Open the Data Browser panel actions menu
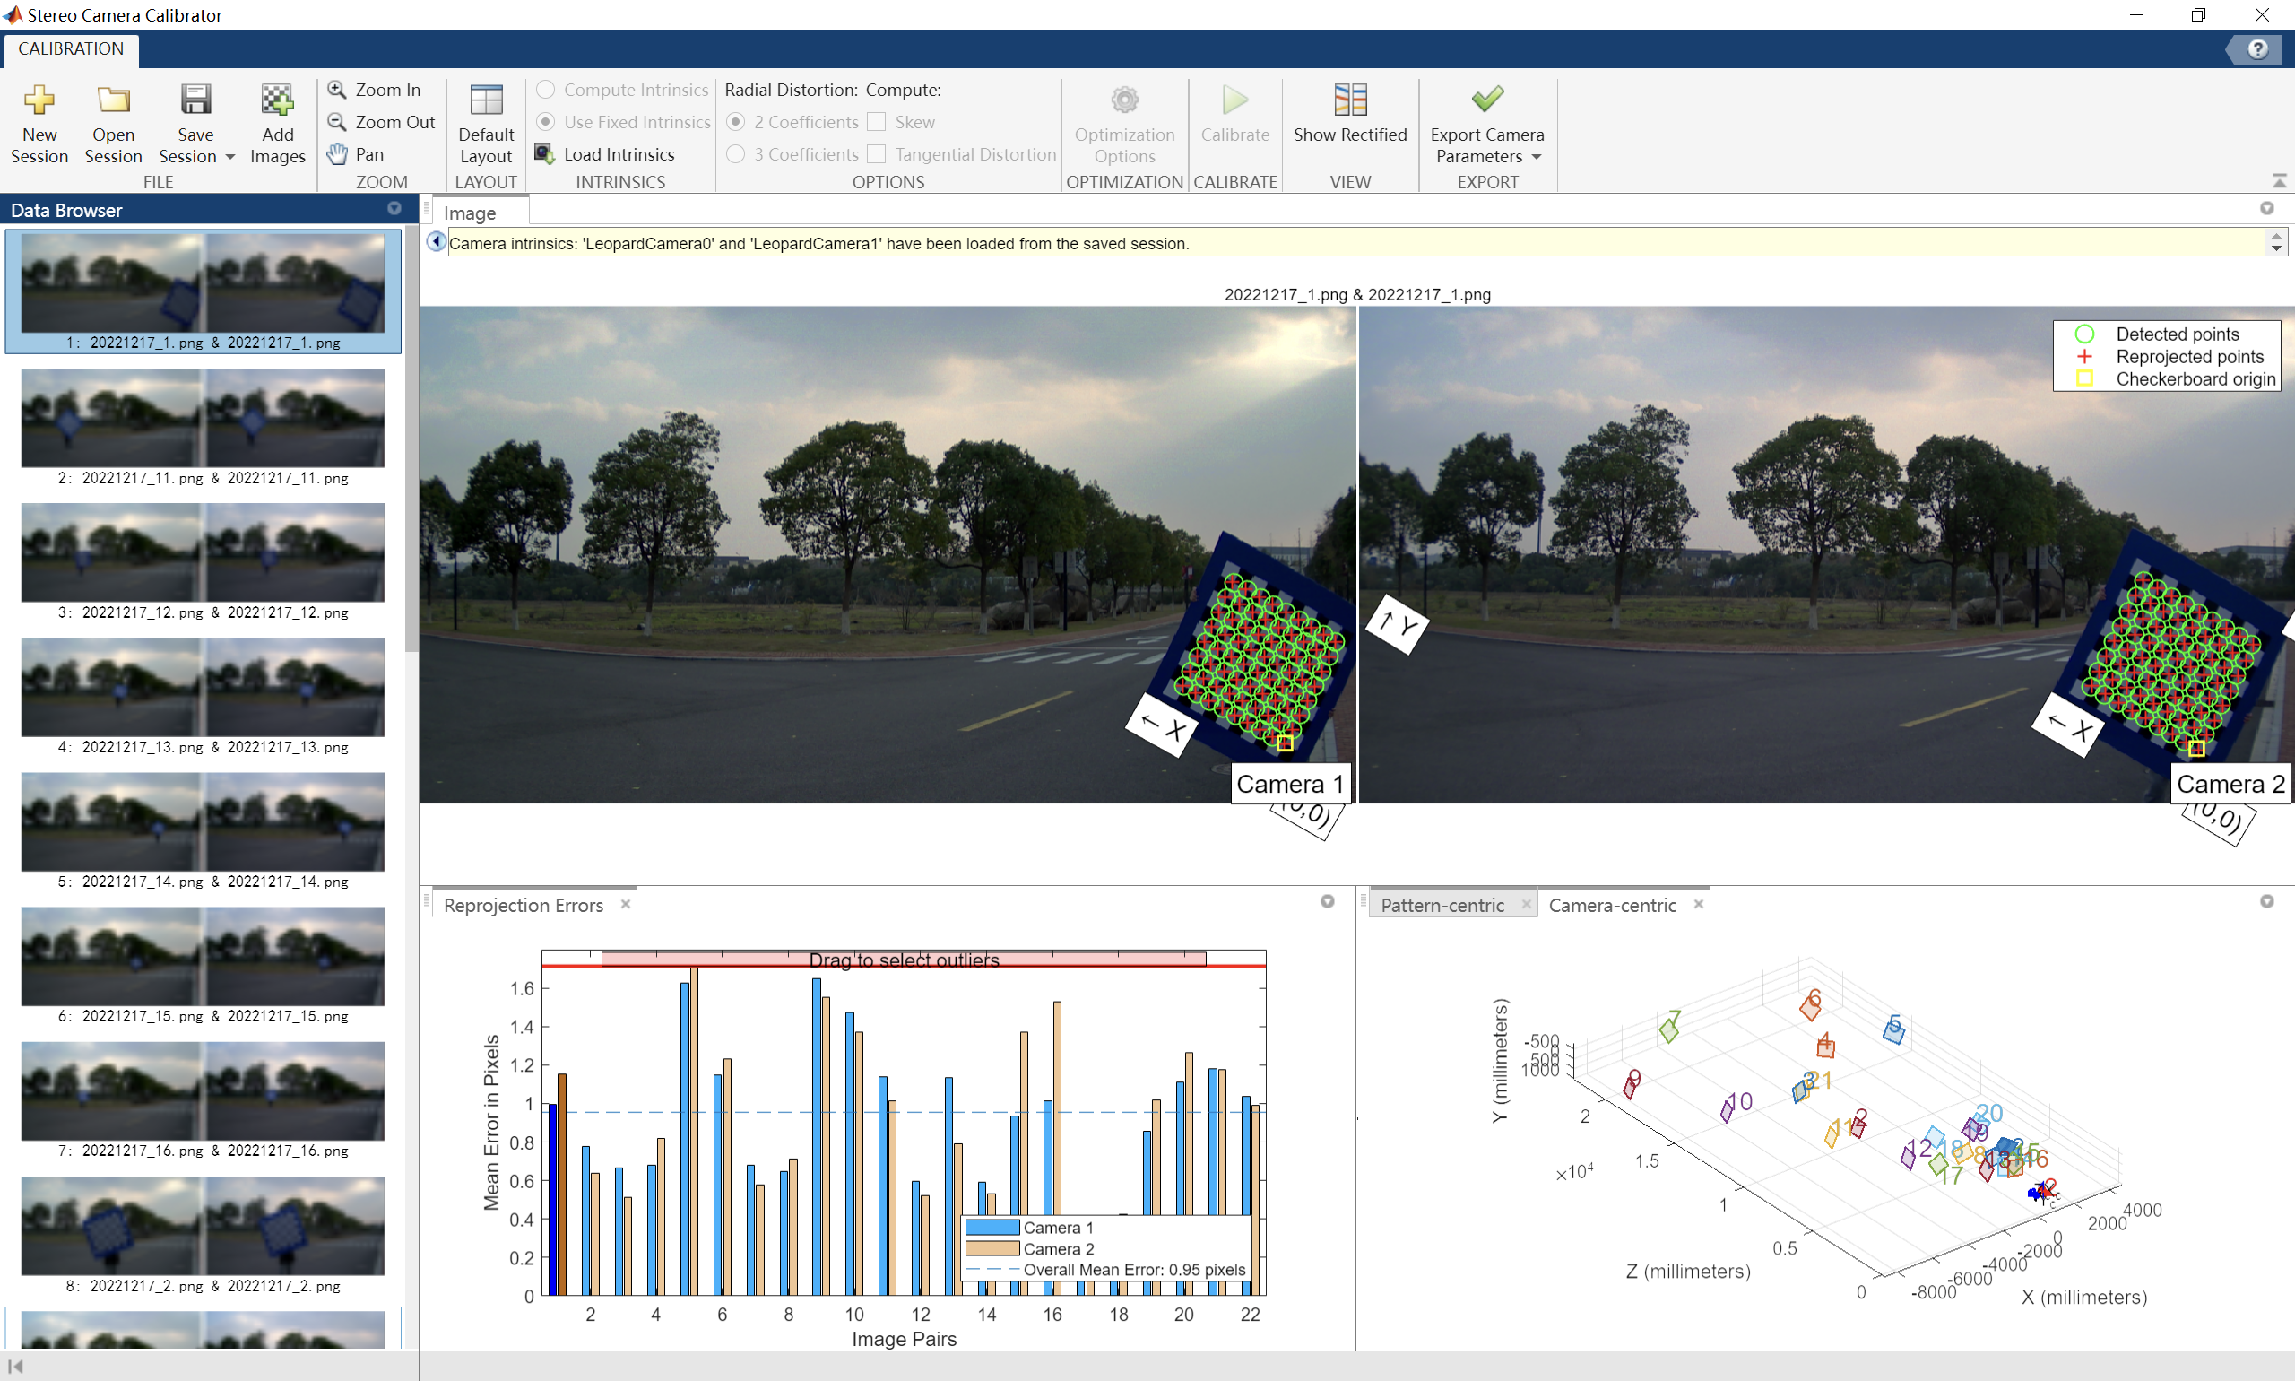2295x1381 pixels. pyautogui.click(x=394, y=209)
